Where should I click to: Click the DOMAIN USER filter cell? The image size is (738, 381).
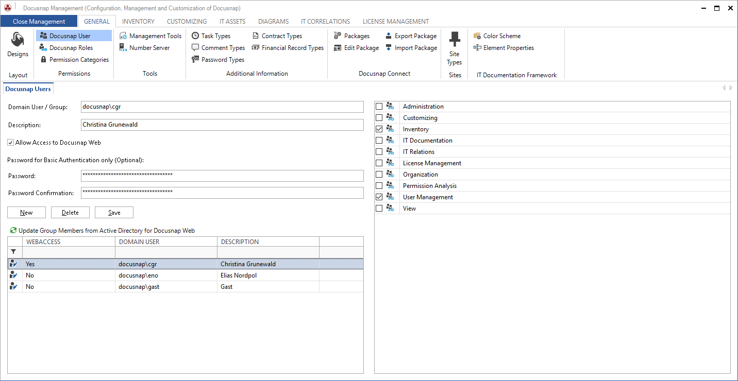tap(166, 252)
